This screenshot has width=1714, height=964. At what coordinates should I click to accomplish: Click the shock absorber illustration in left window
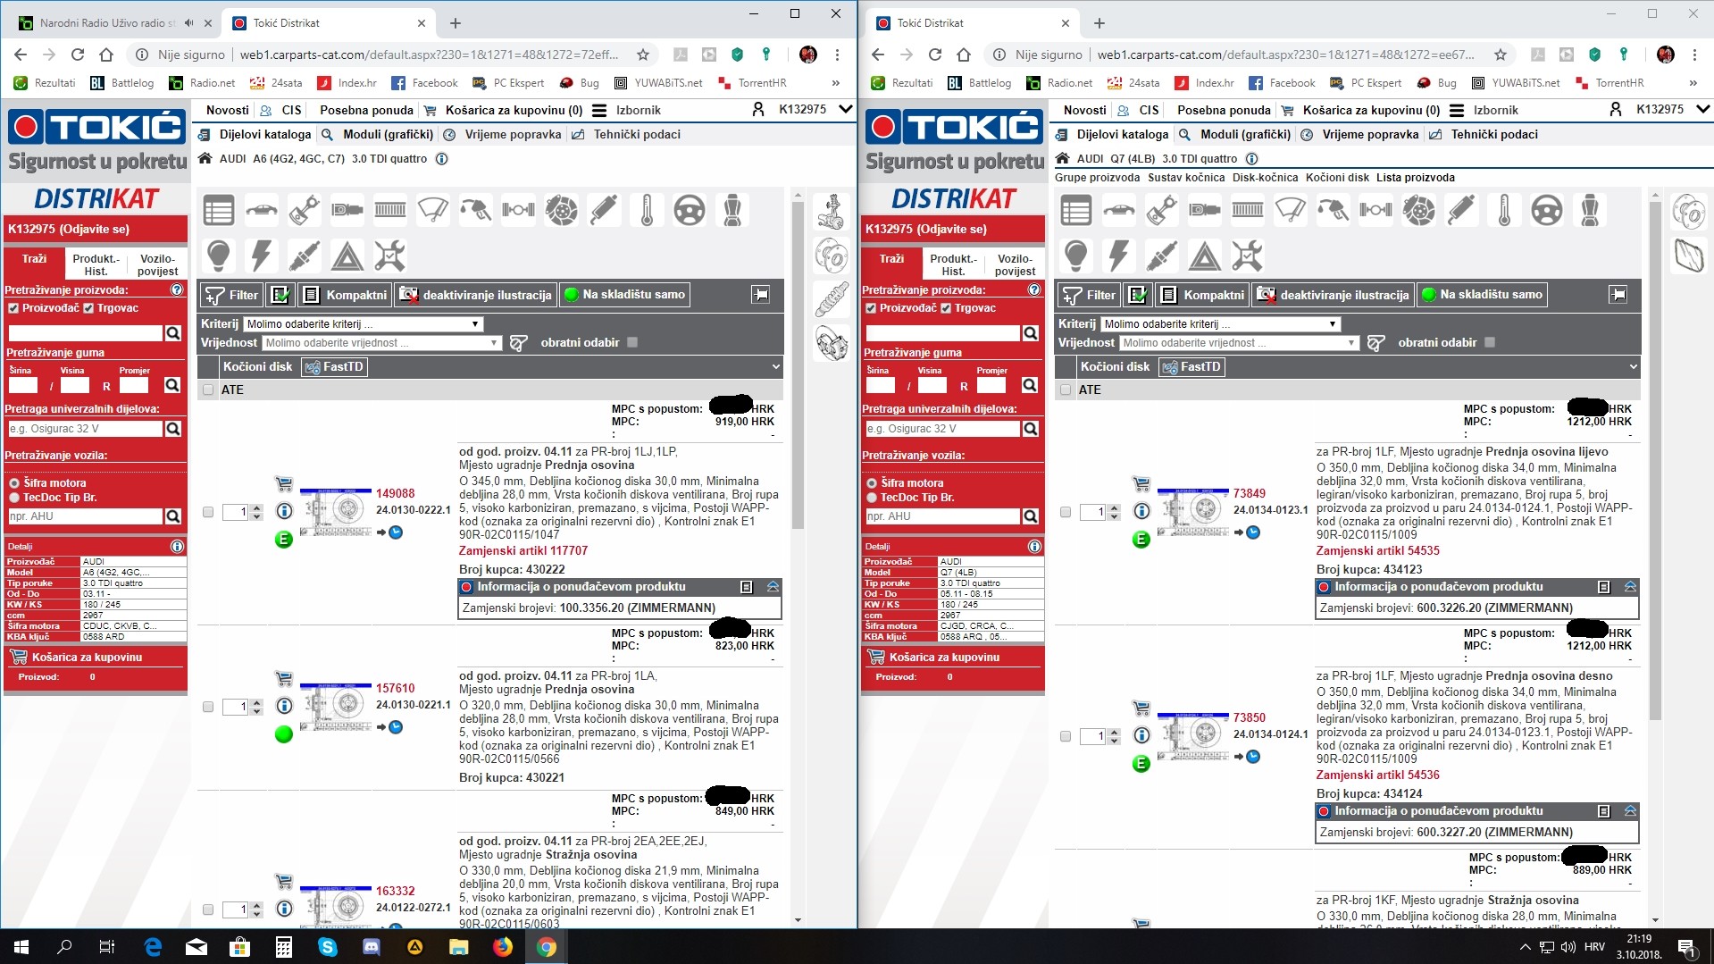click(832, 300)
